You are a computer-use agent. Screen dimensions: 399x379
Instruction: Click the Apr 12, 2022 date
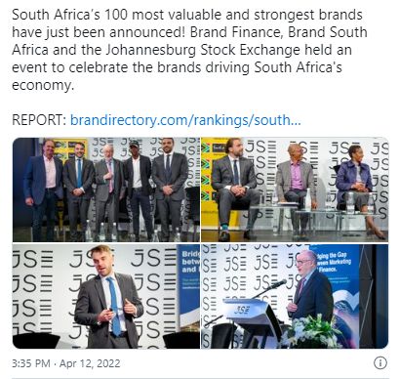pos(90,363)
